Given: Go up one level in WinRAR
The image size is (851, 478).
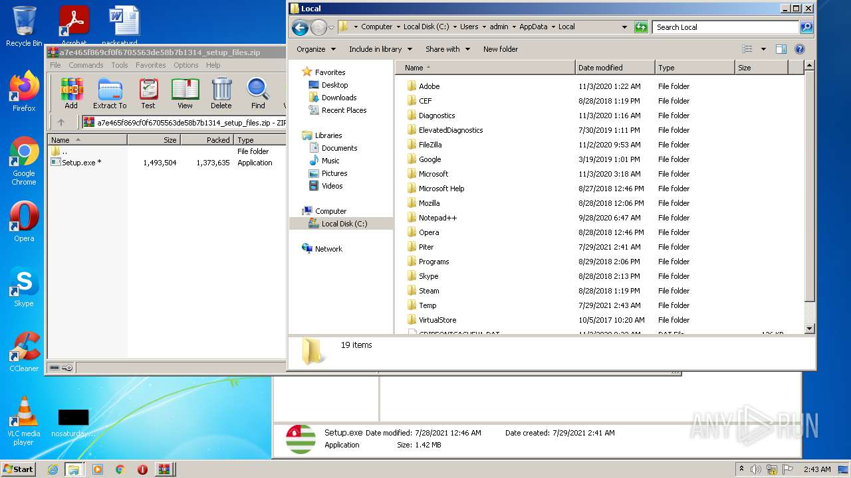Looking at the screenshot, I should click(x=61, y=122).
